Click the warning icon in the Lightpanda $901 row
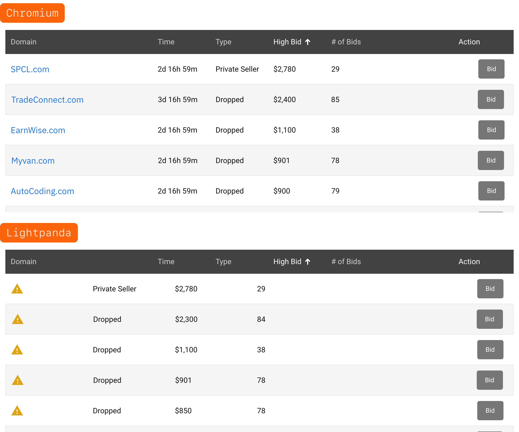 click(x=18, y=380)
